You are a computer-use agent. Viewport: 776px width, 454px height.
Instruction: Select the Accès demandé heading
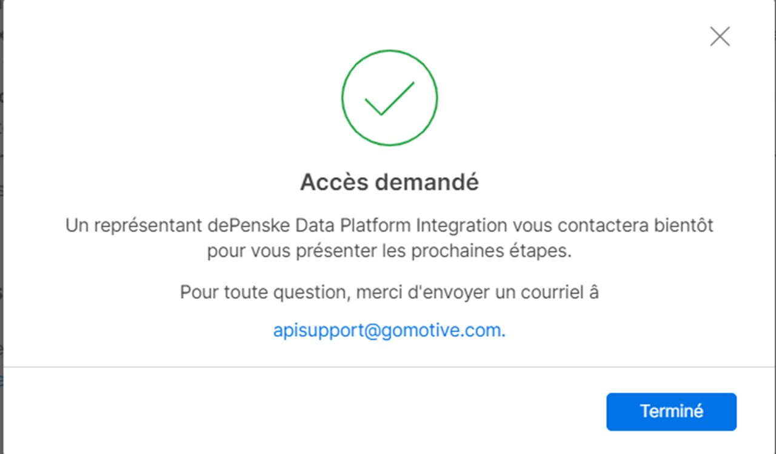tap(389, 182)
